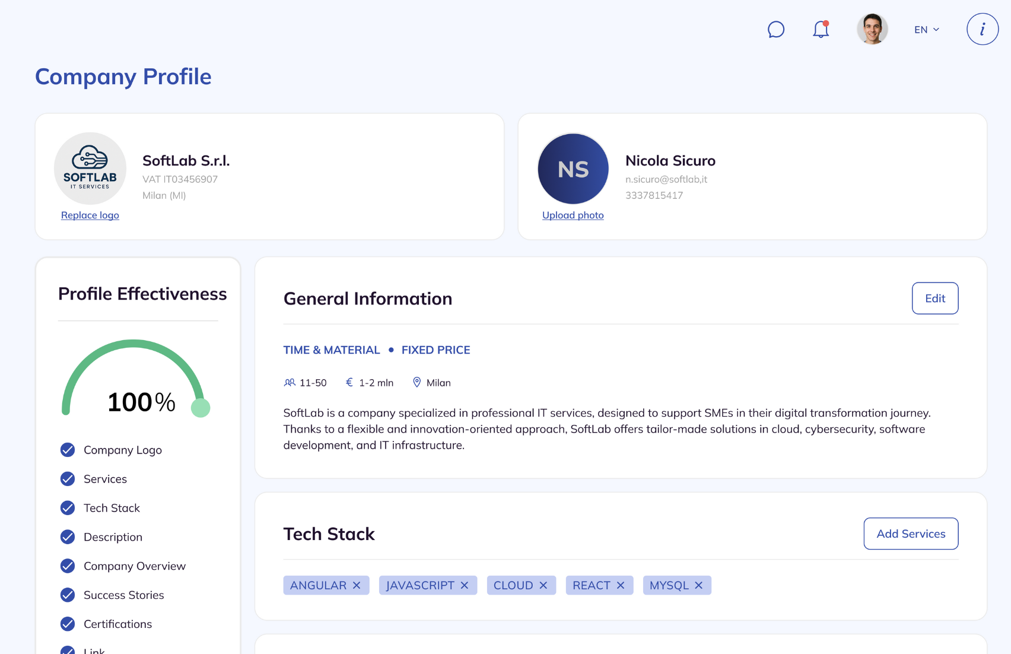Select the FIXED PRICE label

435,350
